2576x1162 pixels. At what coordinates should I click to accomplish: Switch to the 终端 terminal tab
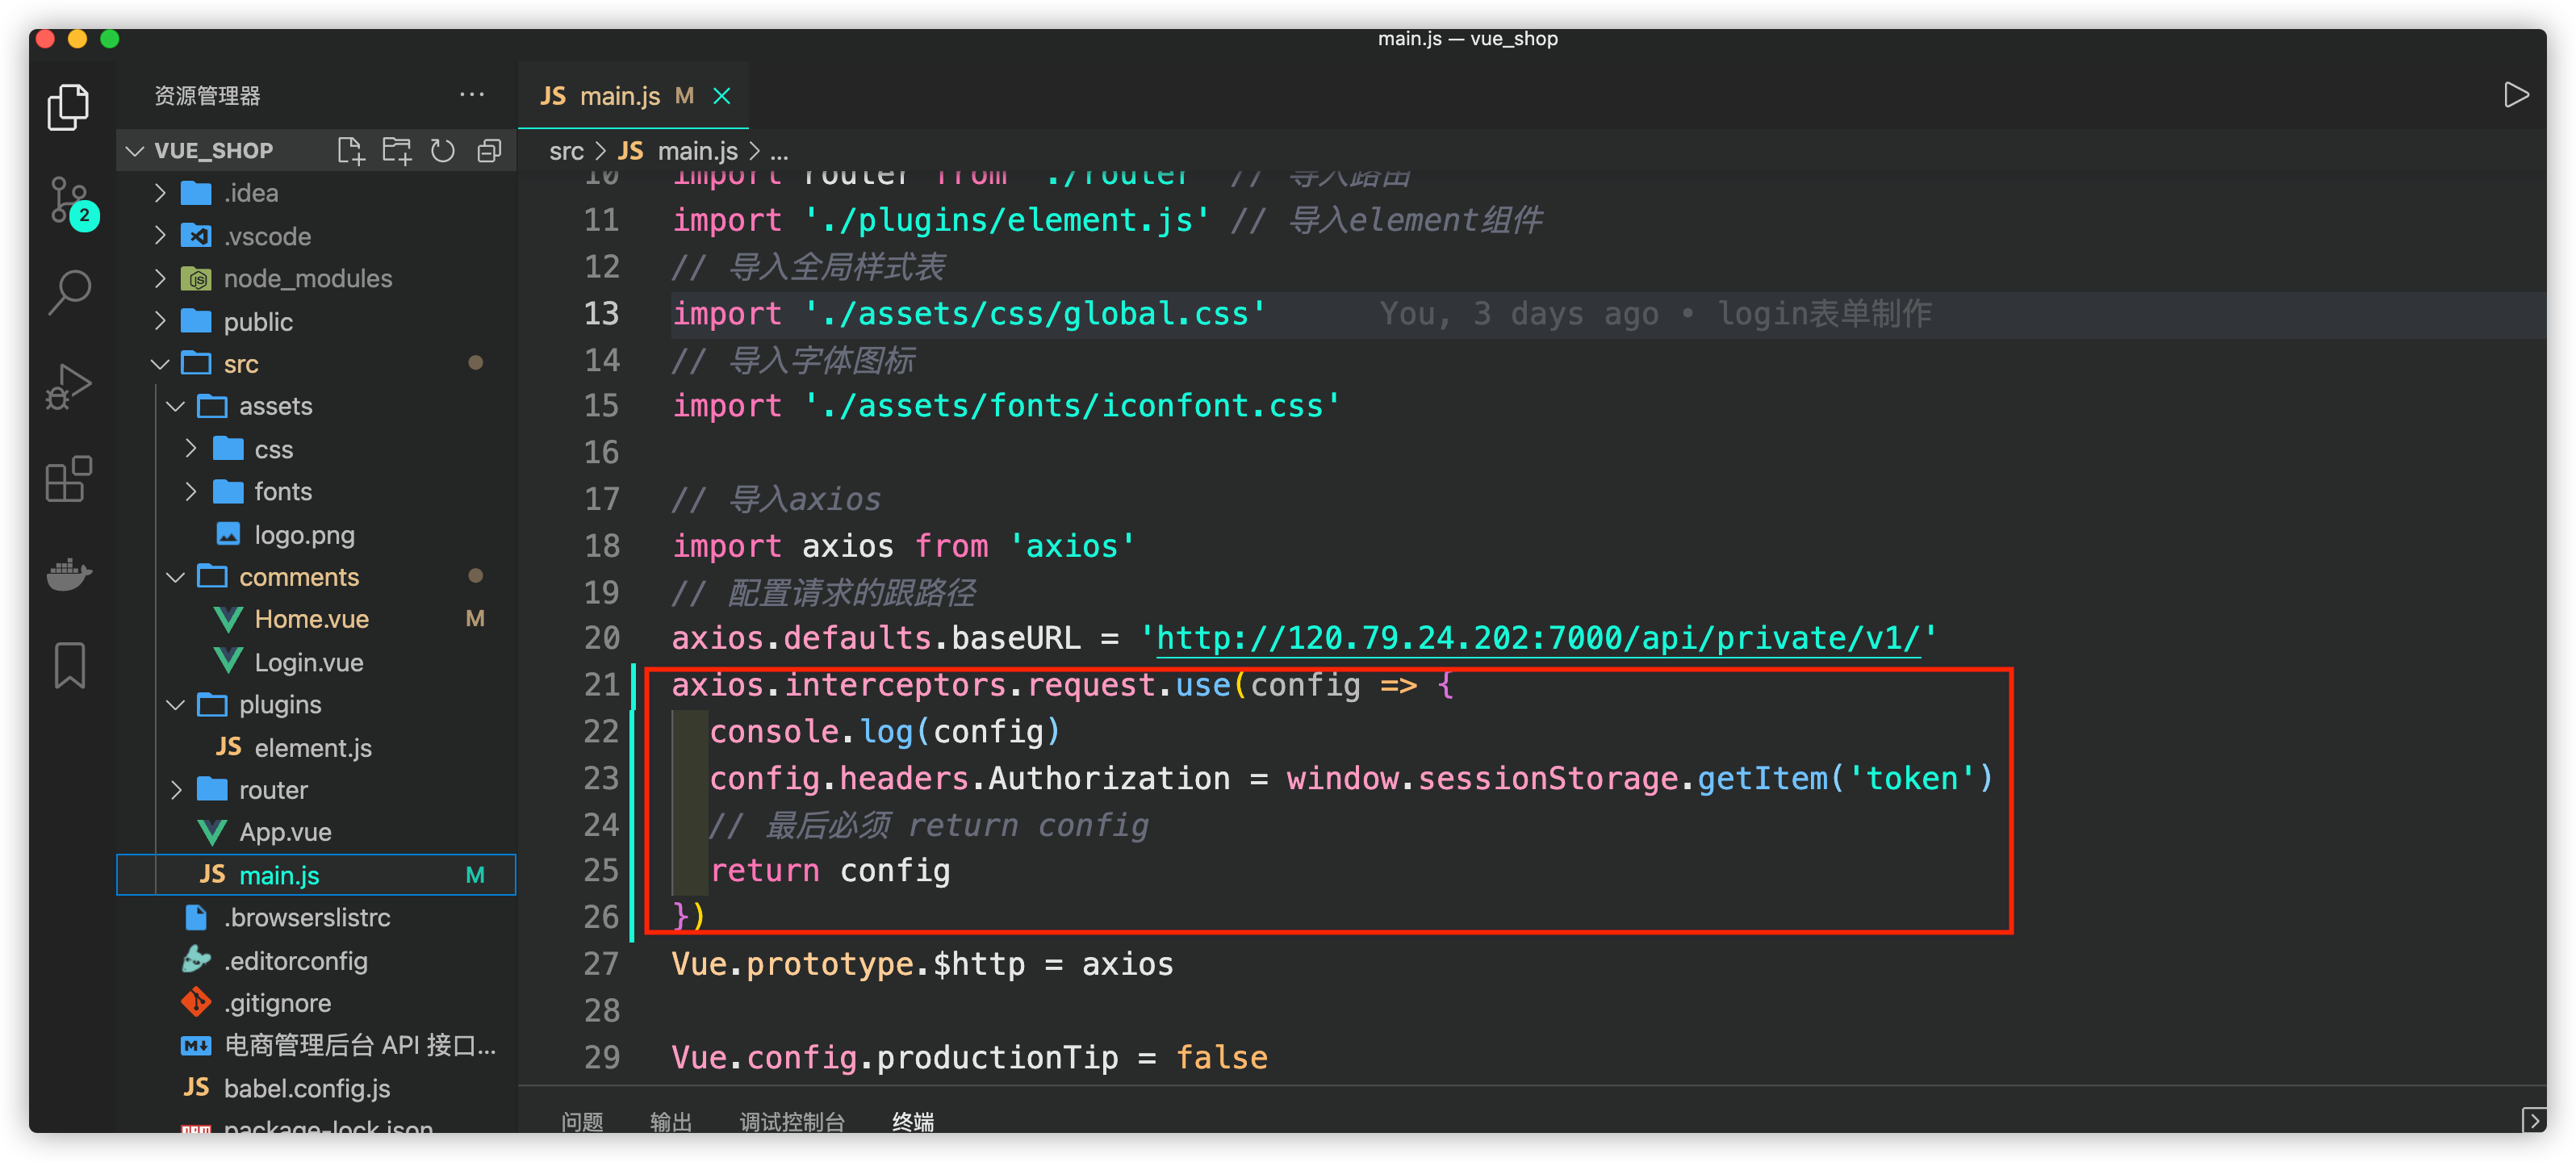point(912,1122)
